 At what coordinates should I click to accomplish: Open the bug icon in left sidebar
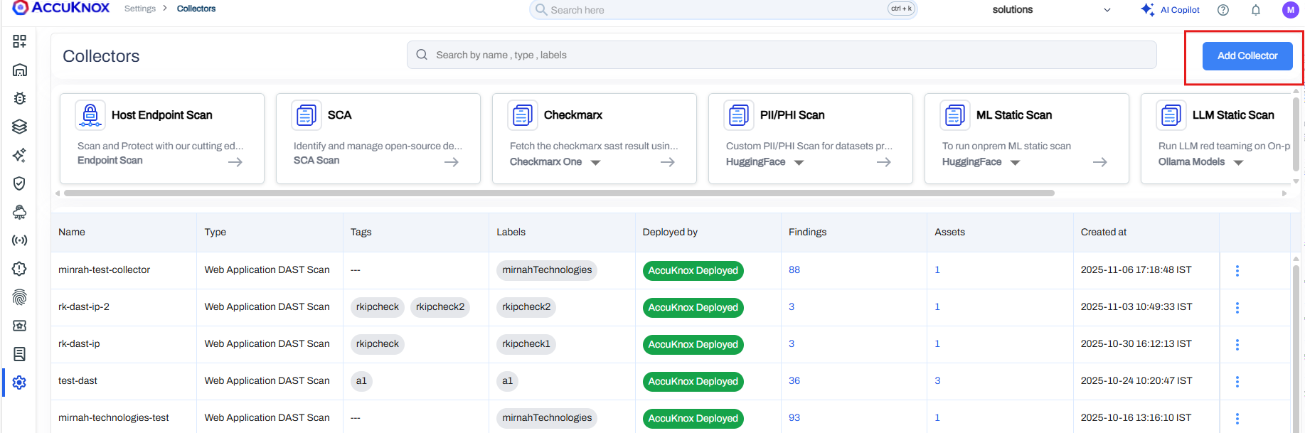[19, 98]
